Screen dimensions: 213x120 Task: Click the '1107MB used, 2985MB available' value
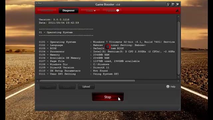click(x=116, y=61)
